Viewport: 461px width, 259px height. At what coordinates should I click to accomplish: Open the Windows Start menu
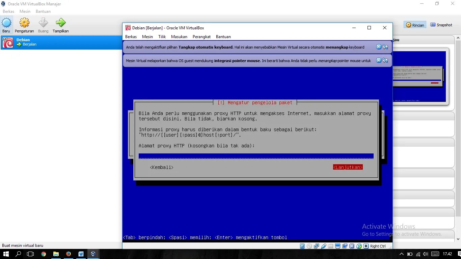6,254
